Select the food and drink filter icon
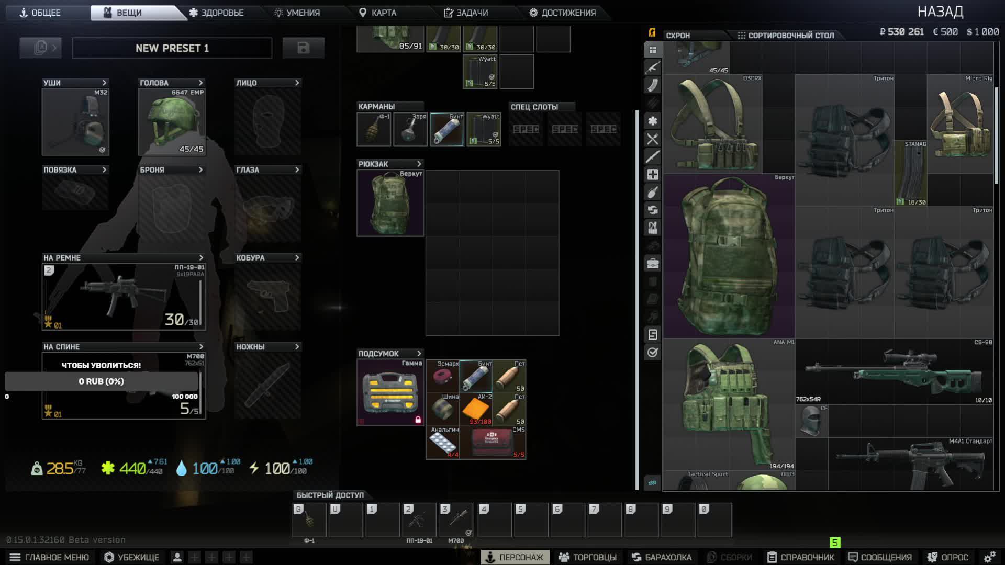Image resolution: width=1005 pixels, height=565 pixels. point(653,139)
